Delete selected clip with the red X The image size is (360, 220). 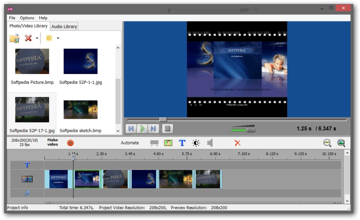pos(237,143)
